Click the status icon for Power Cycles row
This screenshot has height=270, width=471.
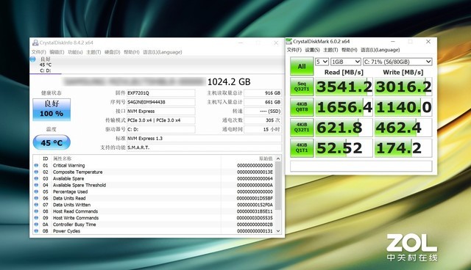[36, 231]
